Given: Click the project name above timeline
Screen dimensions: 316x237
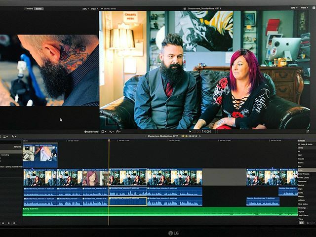Looking at the screenshot, I should tap(163, 136).
